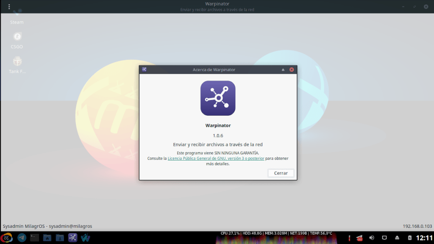Viewport: 434px width, 244px height.
Task: Roll up the dialog with the titlebar arrow
Action: [x=283, y=69]
